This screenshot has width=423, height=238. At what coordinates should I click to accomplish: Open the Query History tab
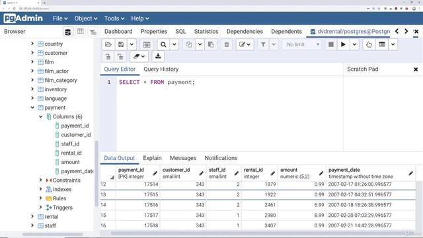(161, 69)
